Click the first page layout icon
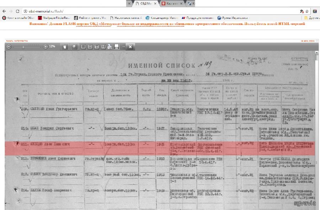 (x=83, y=47)
